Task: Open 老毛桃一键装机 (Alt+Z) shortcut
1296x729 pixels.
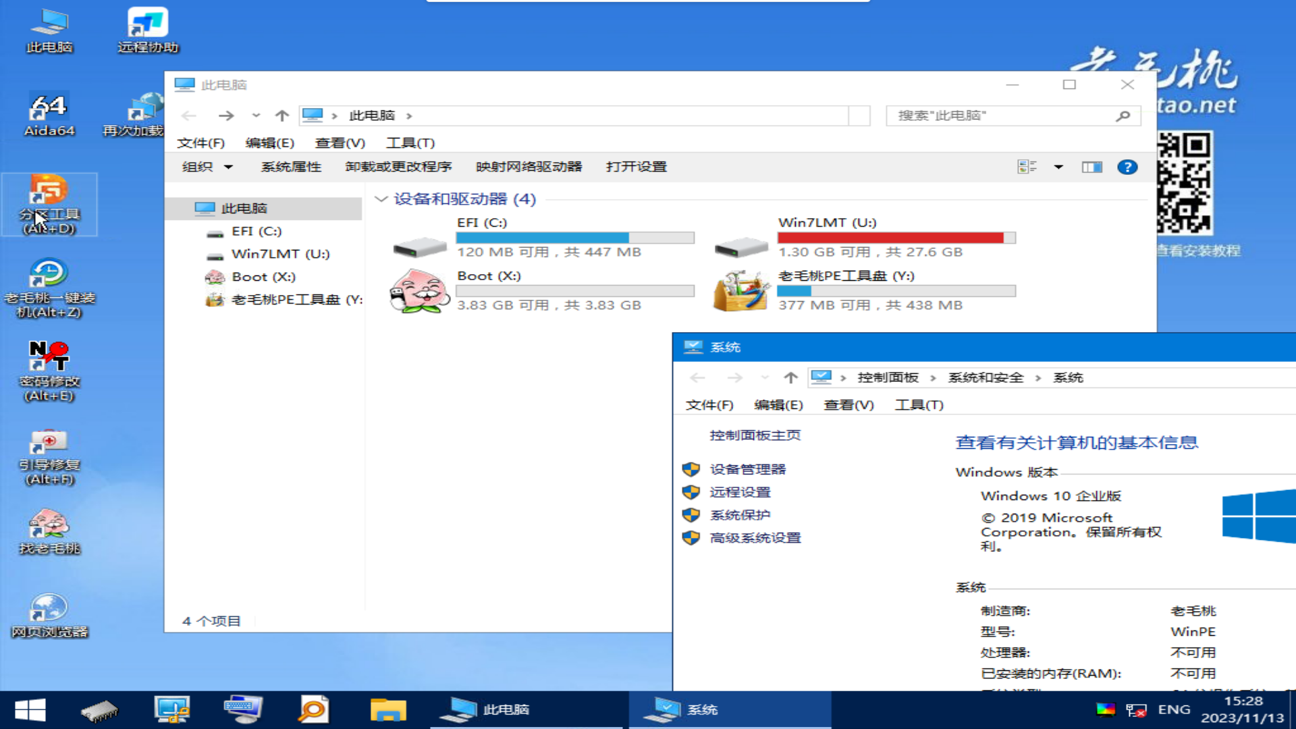Action: tap(49, 288)
